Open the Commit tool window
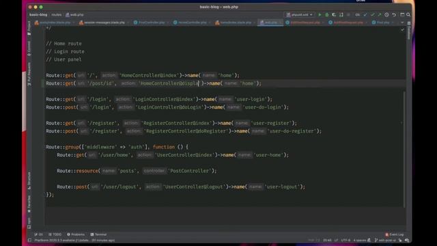This screenshot has height=246, width=437. coord(29,49)
